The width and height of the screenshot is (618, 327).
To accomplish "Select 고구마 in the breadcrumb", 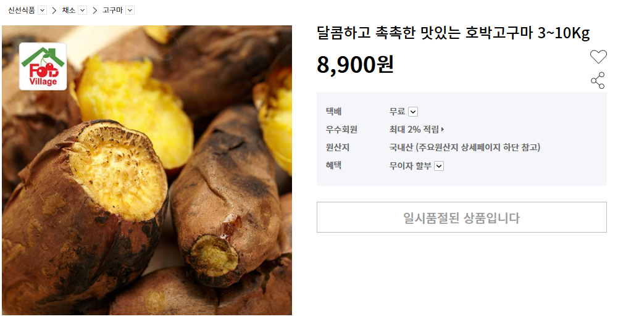I will [x=113, y=10].
